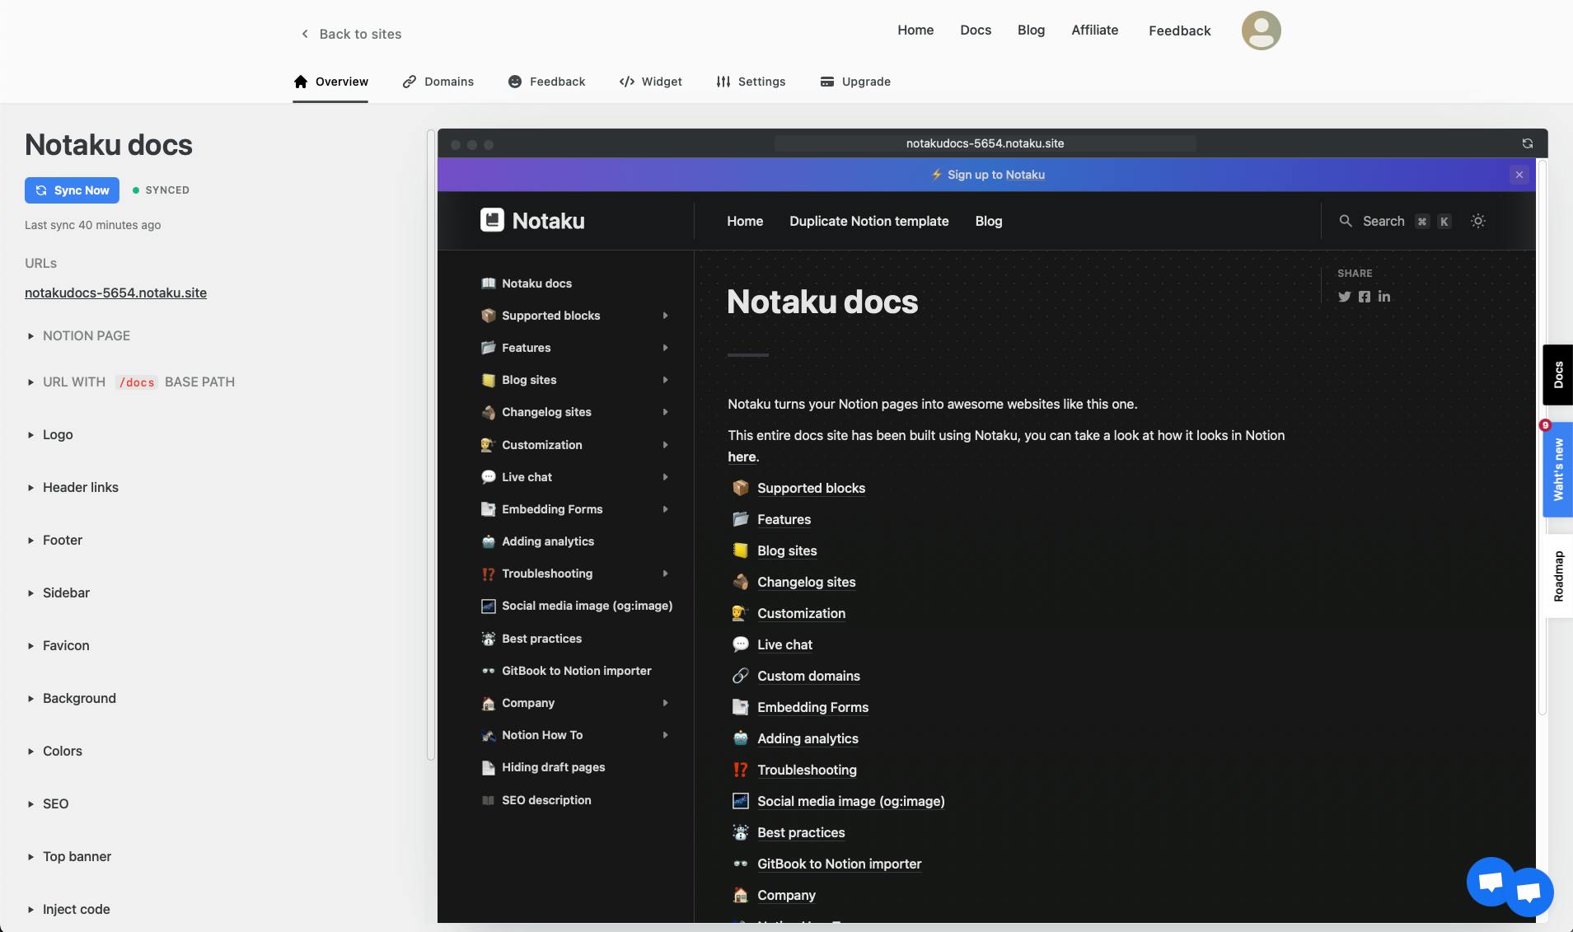Viewport: 1573px width, 932px height.
Task: Click the Notaku logo in preview header
Action: (x=532, y=220)
